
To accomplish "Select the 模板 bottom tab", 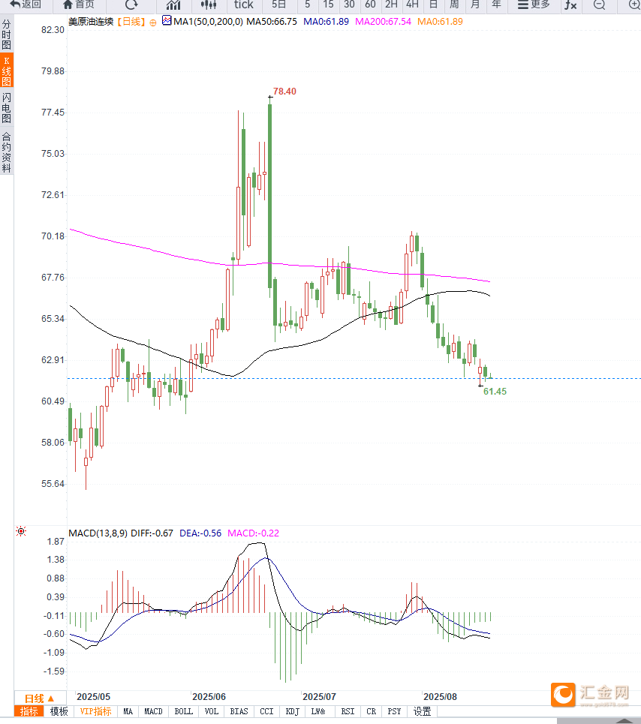I will [x=59, y=711].
